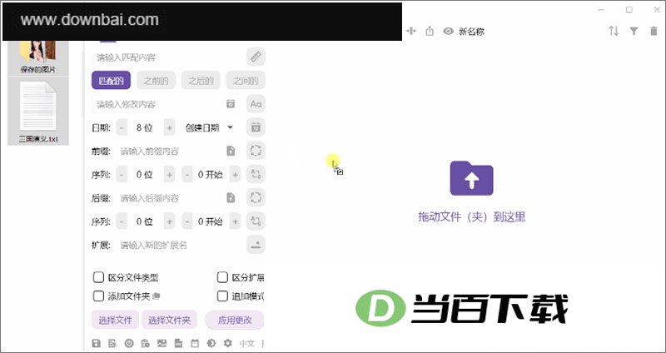Image resolution: width=666 pixels, height=353 pixels.
Task: Decrease 开始 value in first 序列 row
Action: (x=187, y=175)
